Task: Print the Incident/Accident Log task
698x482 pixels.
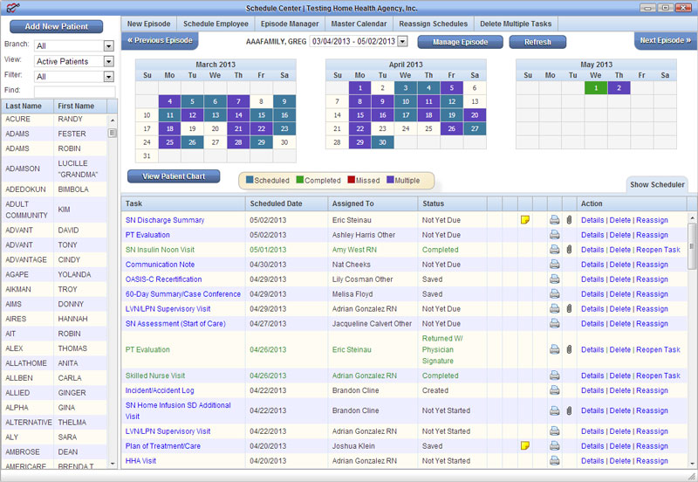Action: [x=554, y=390]
